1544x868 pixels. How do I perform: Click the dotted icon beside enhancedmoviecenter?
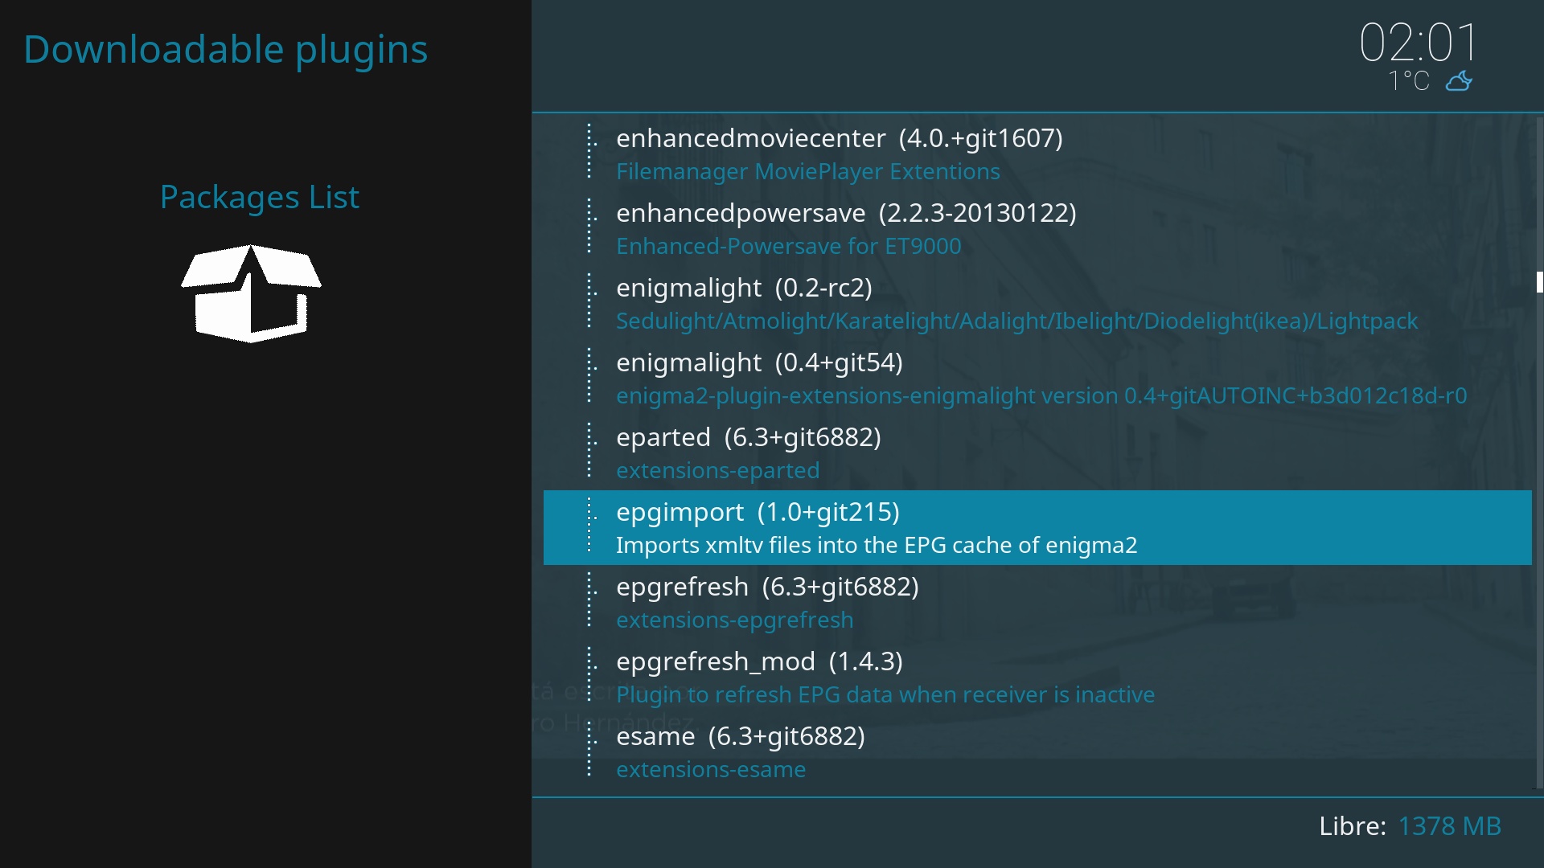pos(591,151)
